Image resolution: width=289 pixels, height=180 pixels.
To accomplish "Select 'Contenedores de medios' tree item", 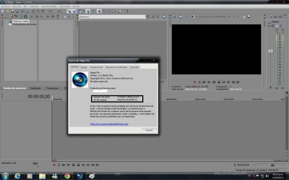I will point(24,24).
